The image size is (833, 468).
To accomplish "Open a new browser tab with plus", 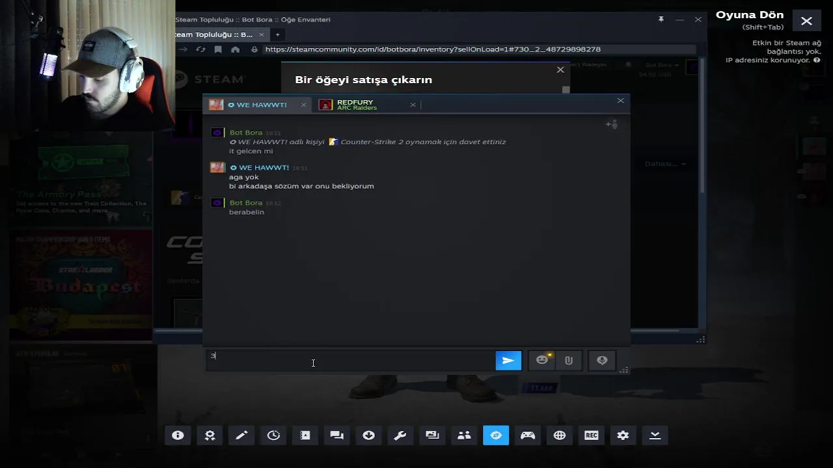I will 277,34.
